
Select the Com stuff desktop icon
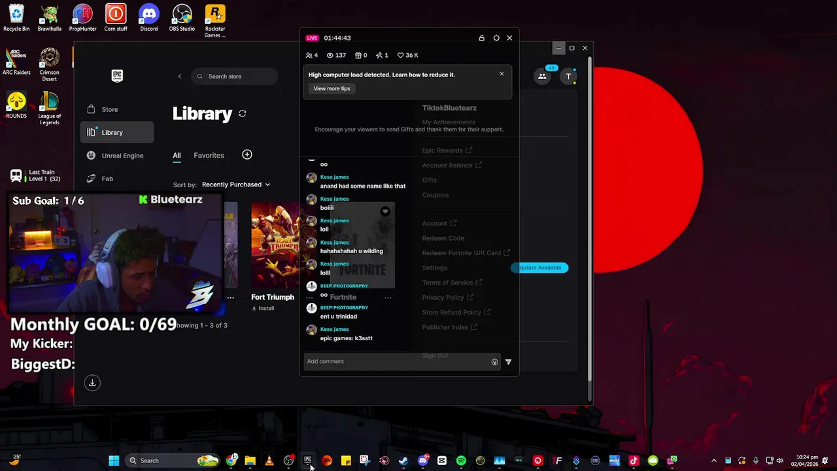(116, 18)
